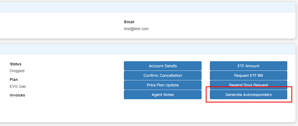Select the EVG Gas plan value
298x126 pixels.
pyautogui.click(x=18, y=86)
